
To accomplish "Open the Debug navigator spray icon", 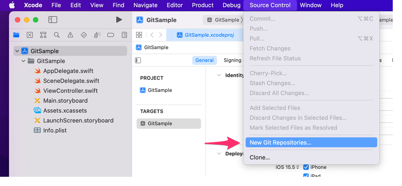I will click(x=97, y=35).
